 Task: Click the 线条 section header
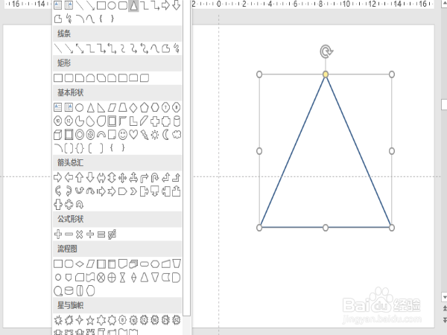[x=117, y=34]
